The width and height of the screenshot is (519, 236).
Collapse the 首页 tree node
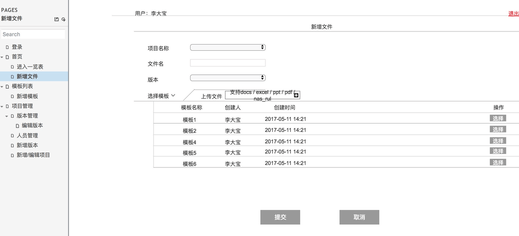pos(2,57)
